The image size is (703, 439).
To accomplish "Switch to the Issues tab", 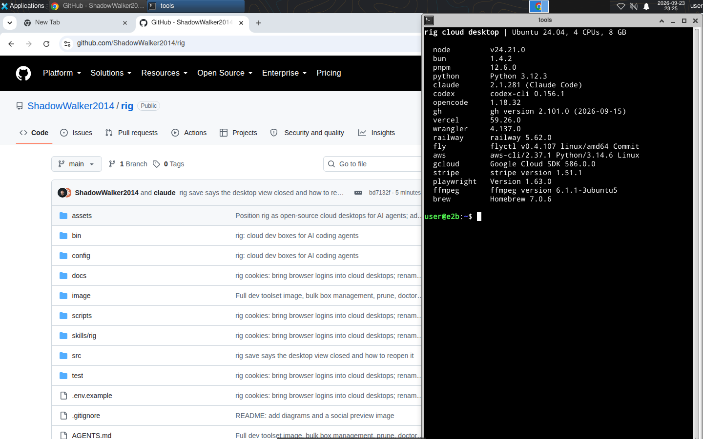I will [76, 133].
